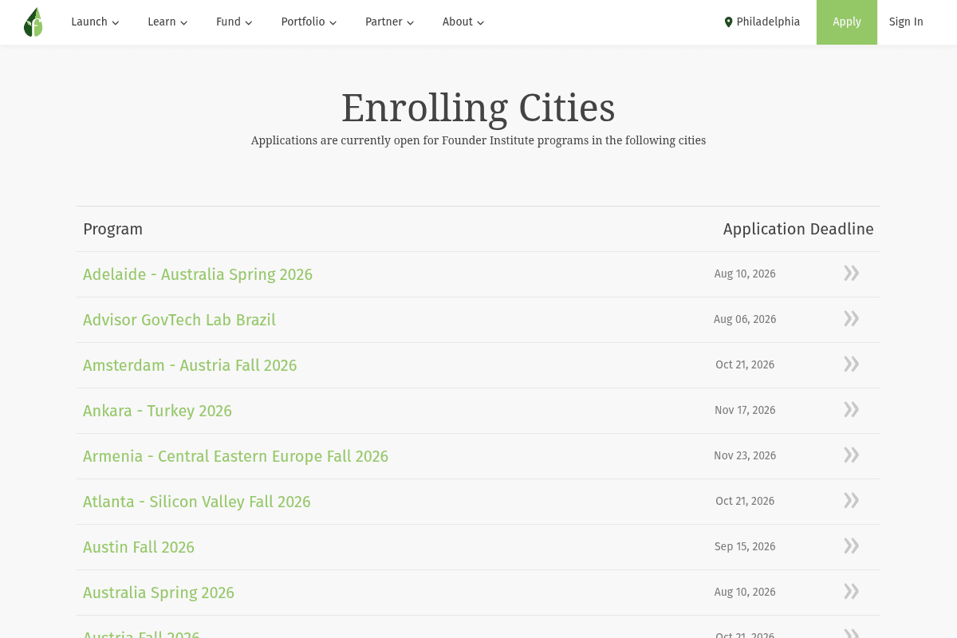The height and width of the screenshot is (638, 957).
Task: Click the double-arrow icon in the Amsterdam row
Action: pyautogui.click(x=851, y=364)
